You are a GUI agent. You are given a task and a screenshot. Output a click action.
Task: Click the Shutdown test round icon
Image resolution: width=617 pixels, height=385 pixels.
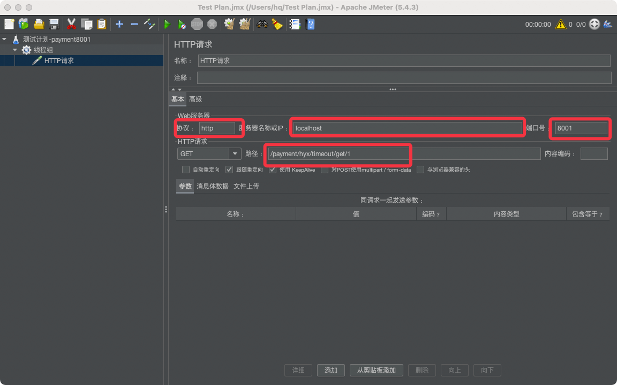(212, 25)
